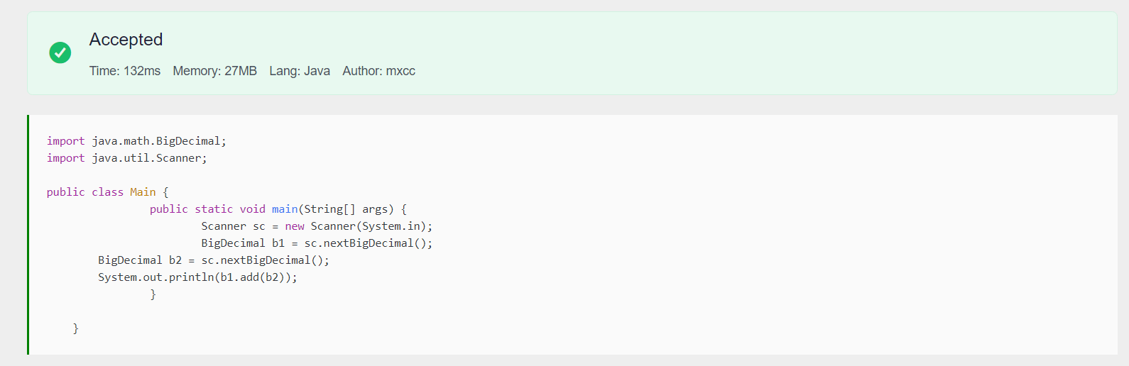
Task: Click the green Accepted checkmark icon
Action: point(60,52)
